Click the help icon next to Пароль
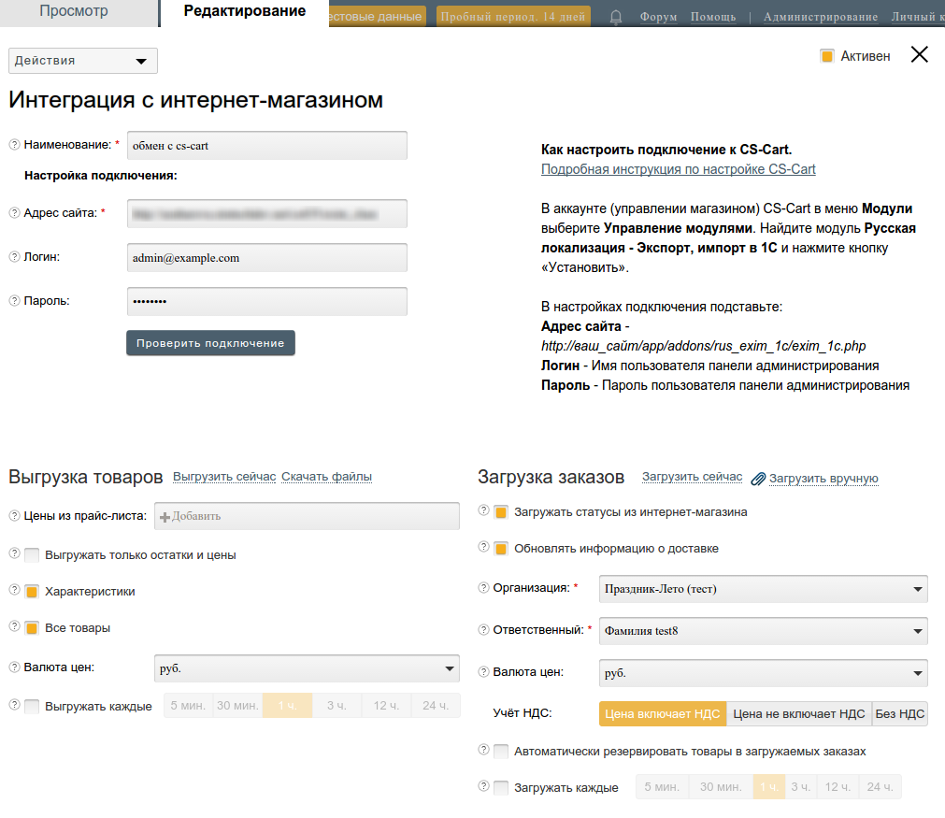Screen dimensions: 945x818 click(14, 301)
